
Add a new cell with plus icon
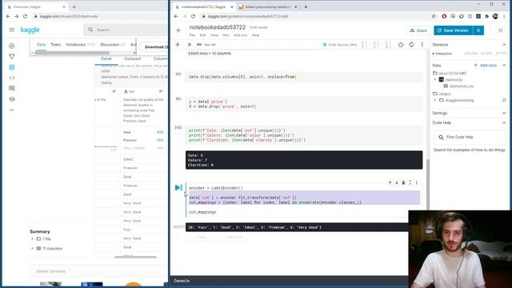[178, 45]
